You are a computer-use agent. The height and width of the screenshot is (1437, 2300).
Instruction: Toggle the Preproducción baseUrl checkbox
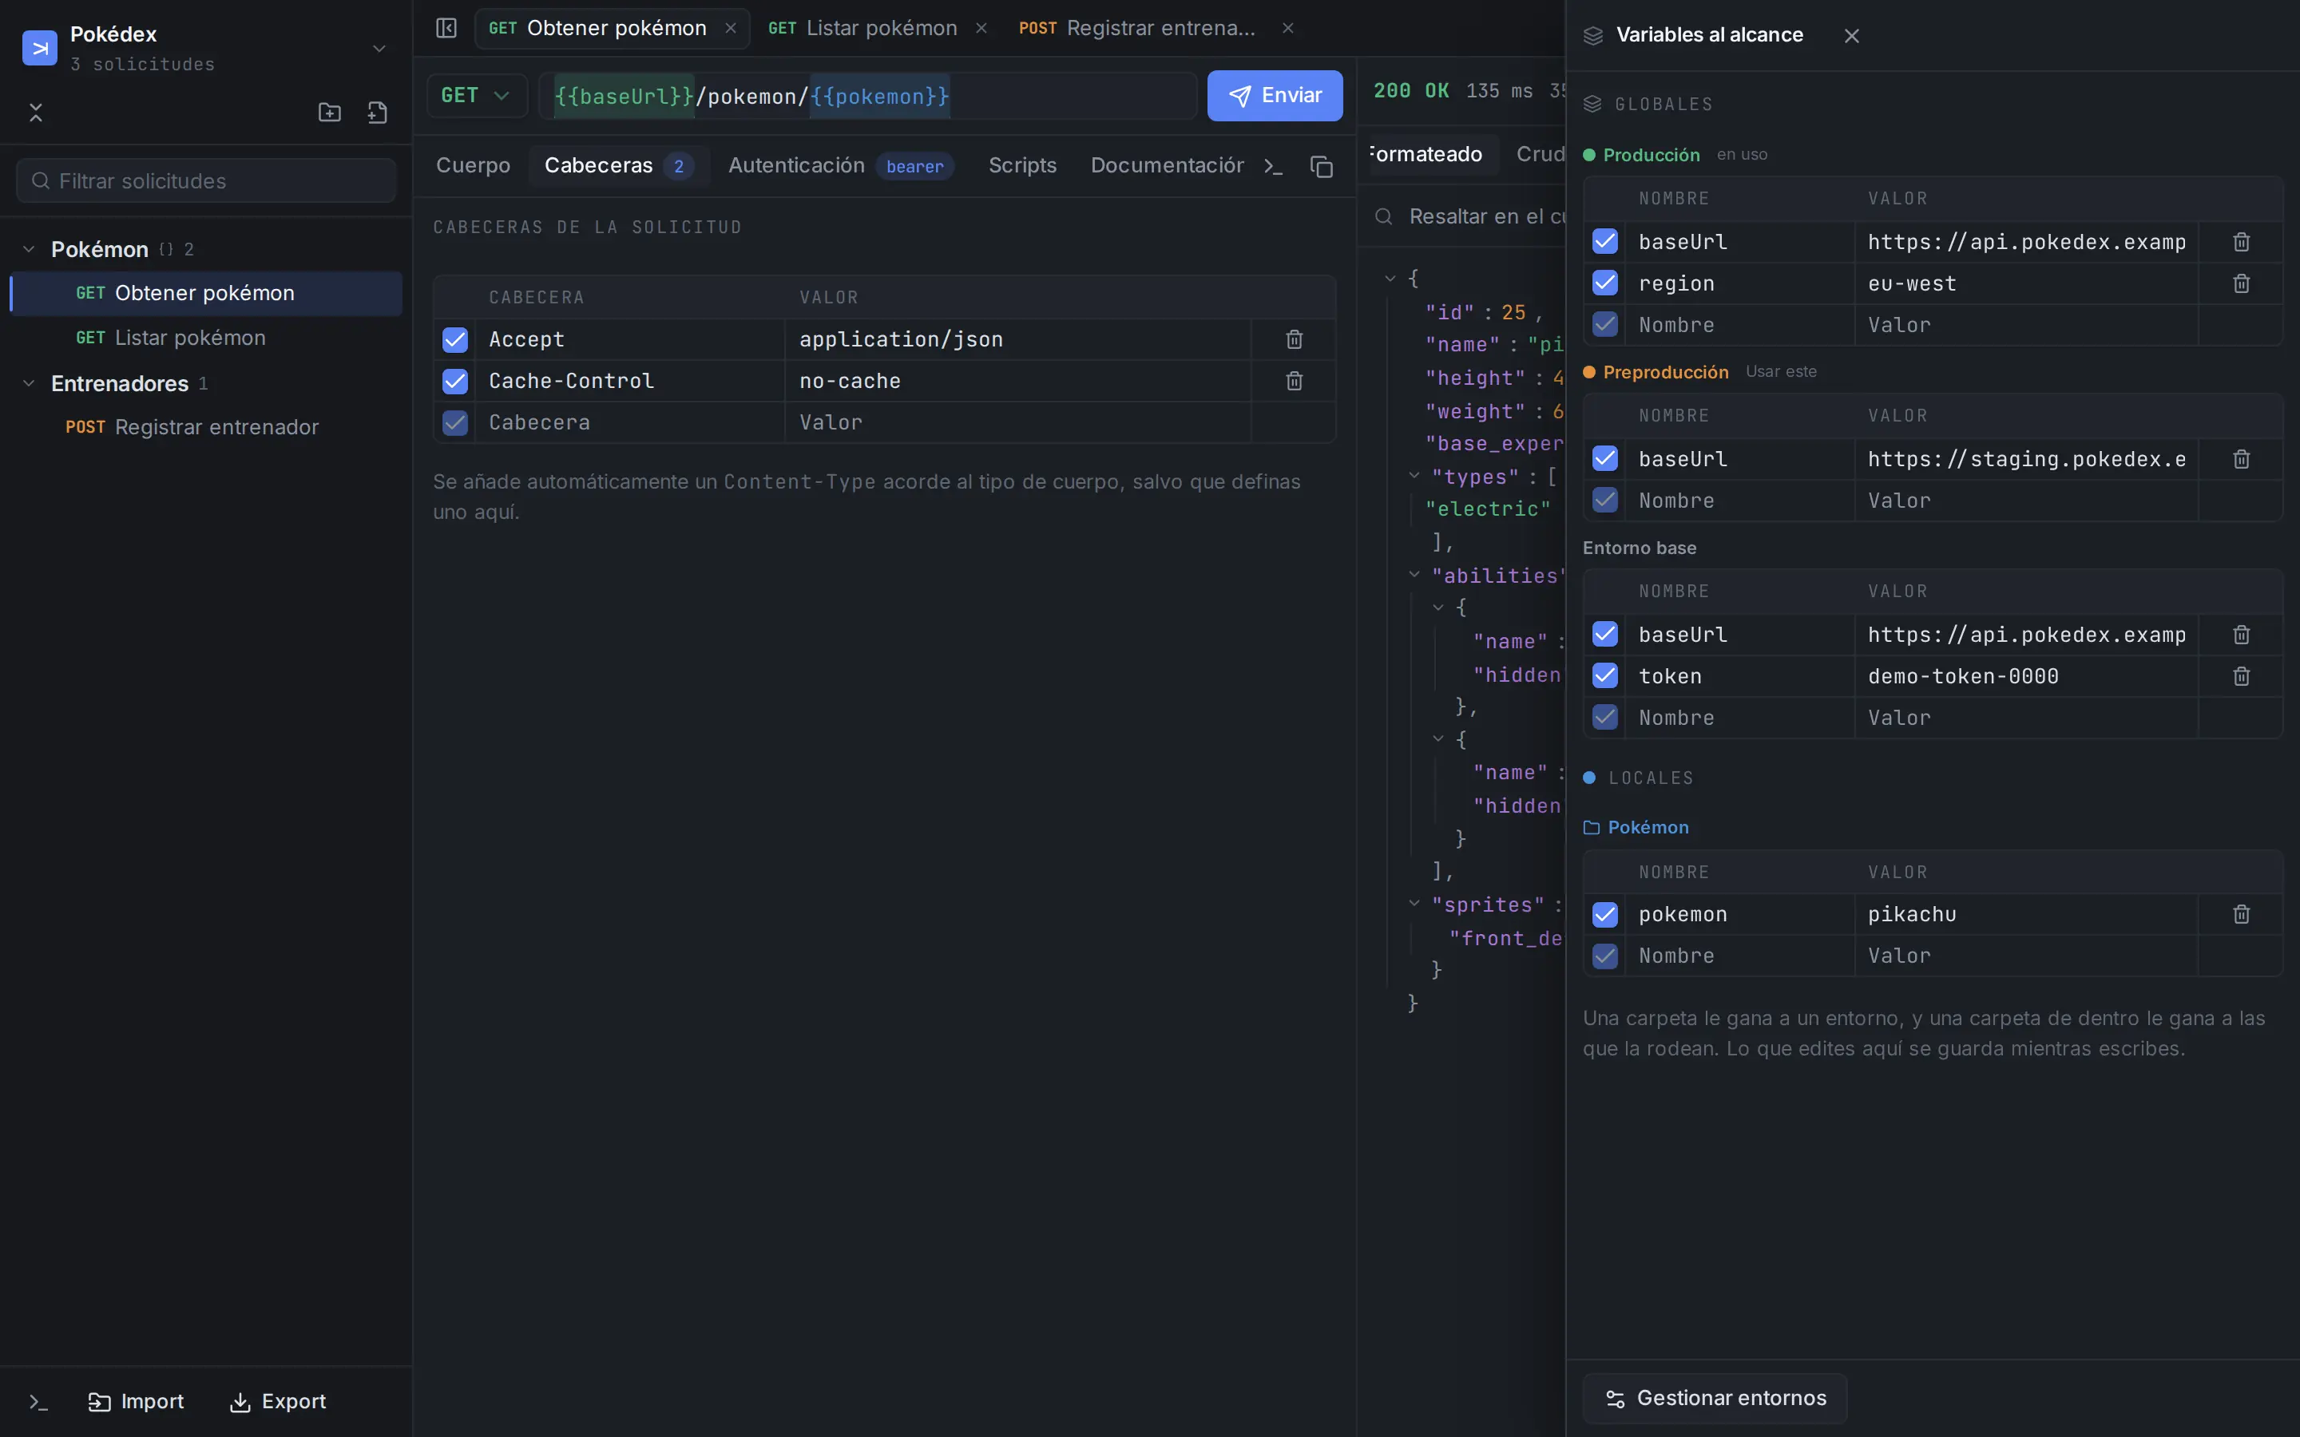1605,459
